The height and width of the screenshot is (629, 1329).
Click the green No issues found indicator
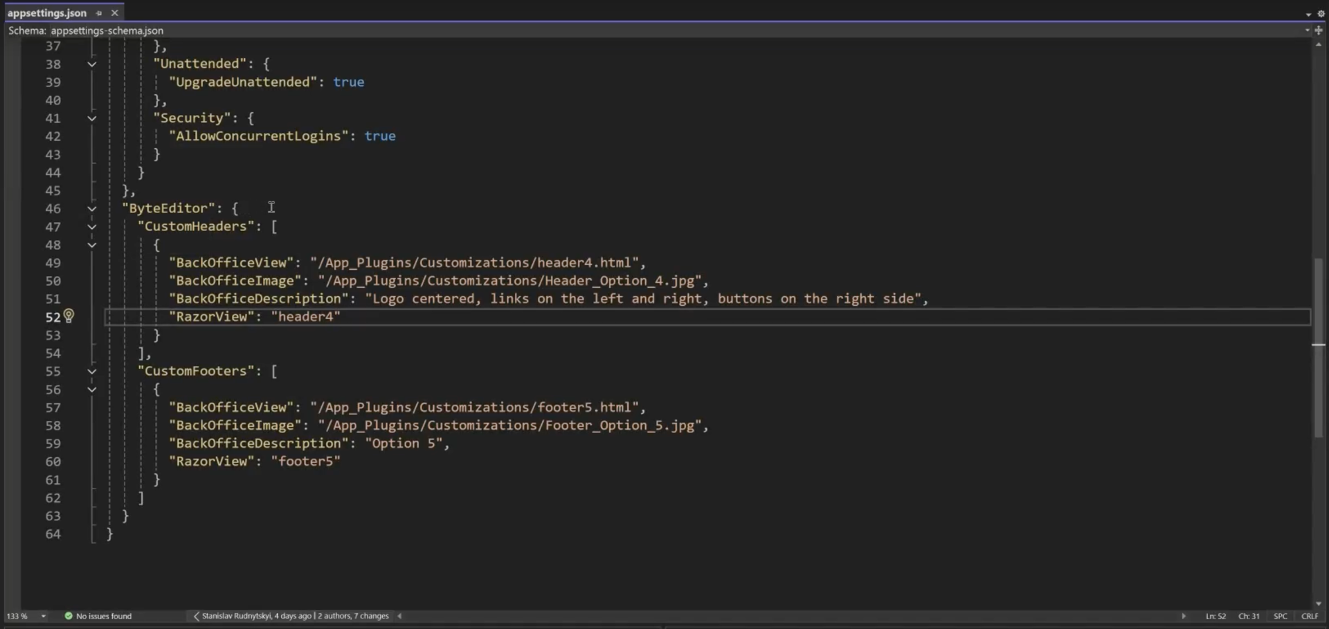[x=98, y=616]
